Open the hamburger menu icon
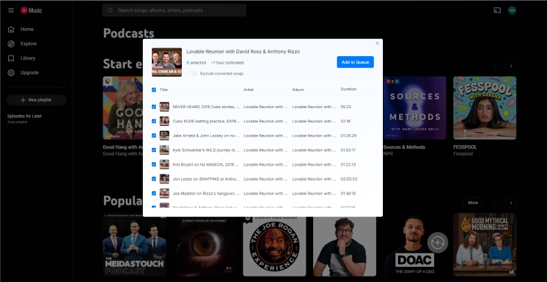The image size is (547, 282). 11,10
